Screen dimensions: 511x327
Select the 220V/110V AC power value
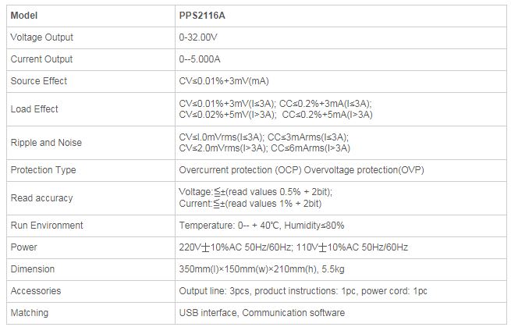293,247
